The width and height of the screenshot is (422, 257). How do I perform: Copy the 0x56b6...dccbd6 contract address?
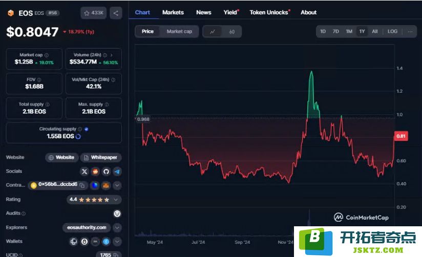point(82,185)
